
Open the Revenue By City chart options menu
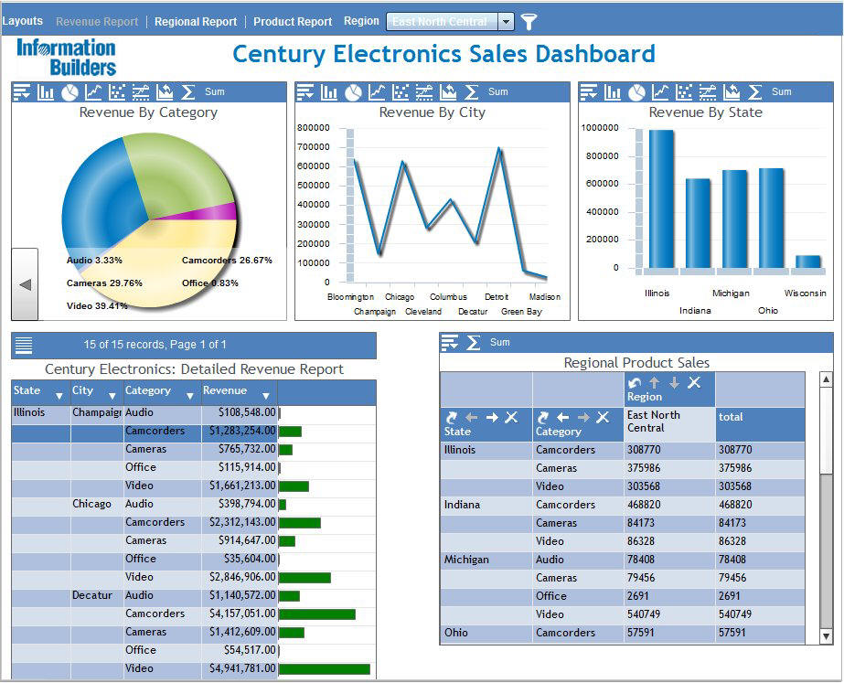[305, 92]
